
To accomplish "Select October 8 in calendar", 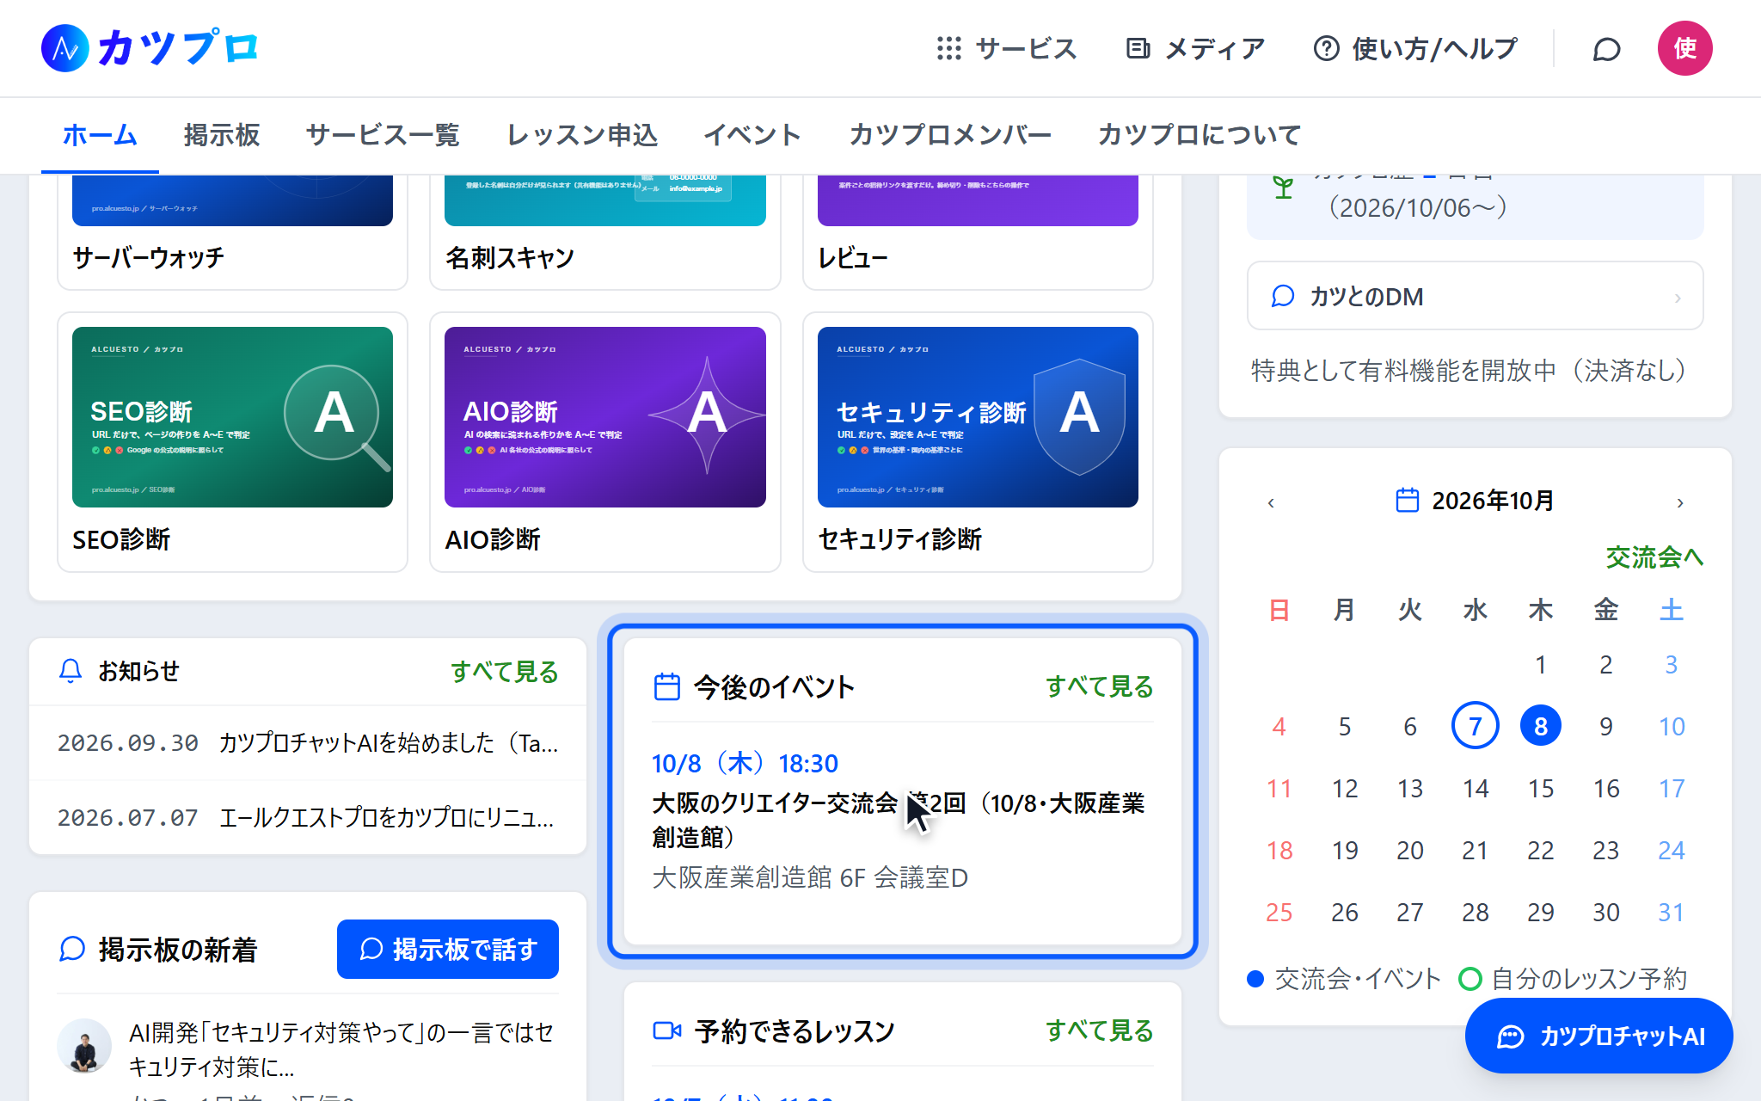I will click(x=1540, y=726).
